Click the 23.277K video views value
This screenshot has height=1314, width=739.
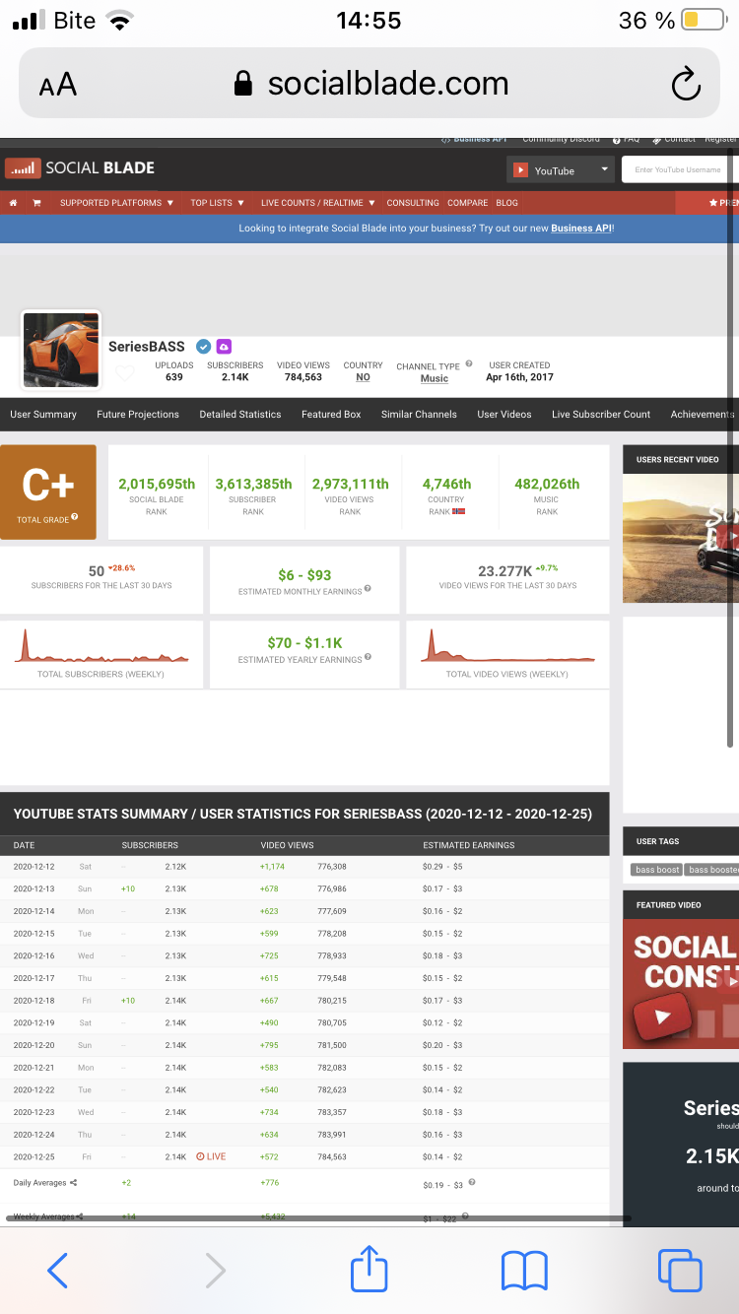(504, 570)
